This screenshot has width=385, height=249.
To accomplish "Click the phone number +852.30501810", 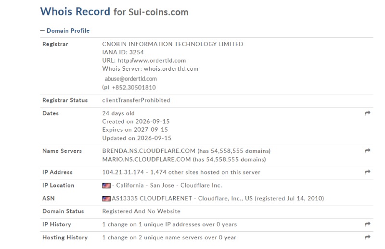I will 134,87.
